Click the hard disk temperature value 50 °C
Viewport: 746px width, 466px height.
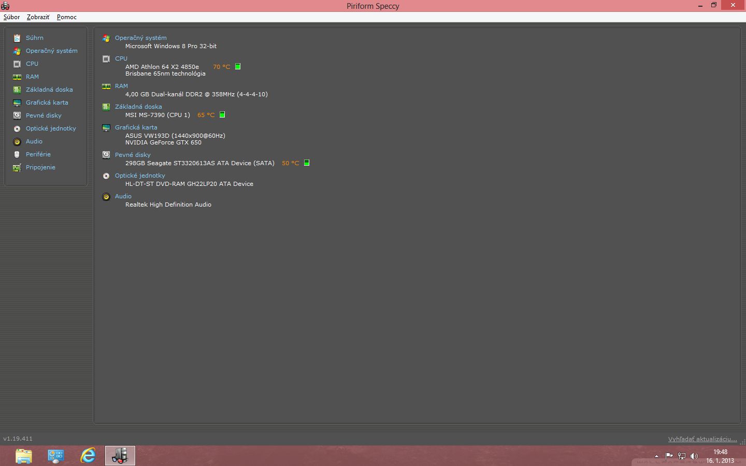click(291, 163)
